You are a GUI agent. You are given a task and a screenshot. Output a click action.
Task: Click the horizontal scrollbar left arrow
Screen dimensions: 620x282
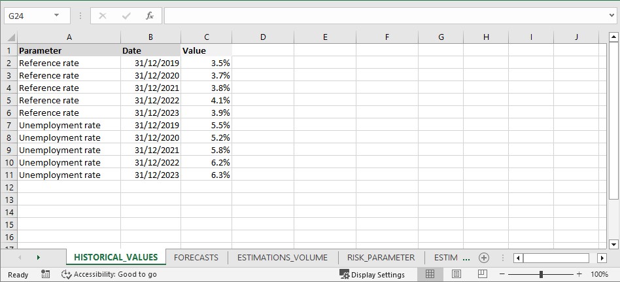point(517,258)
